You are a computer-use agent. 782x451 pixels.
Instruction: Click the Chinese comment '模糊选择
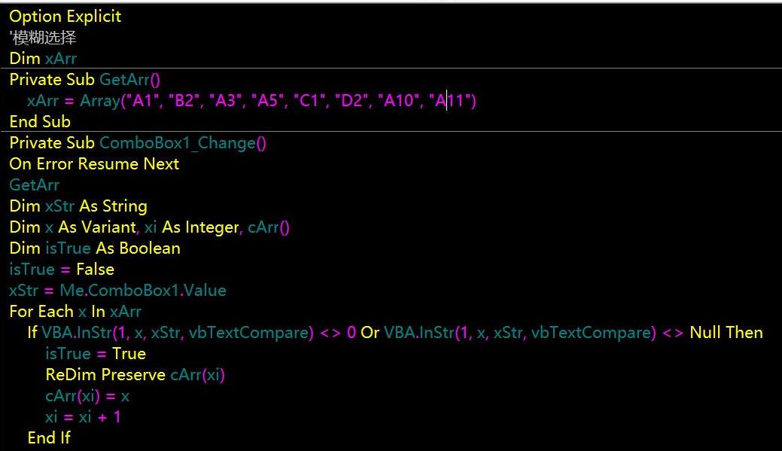click(43, 38)
